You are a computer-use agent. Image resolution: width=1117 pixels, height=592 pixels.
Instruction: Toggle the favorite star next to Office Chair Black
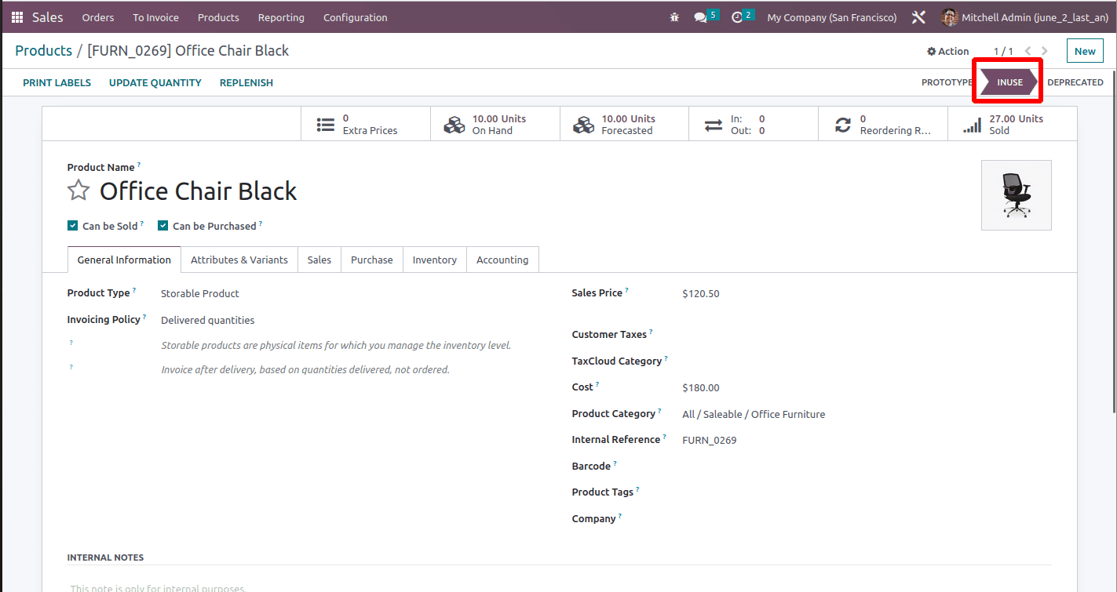(78, 190)
